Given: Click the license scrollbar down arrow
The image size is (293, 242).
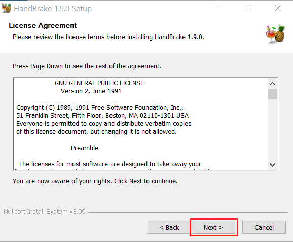Looking at the screenshot, I should tap(272, 165).
